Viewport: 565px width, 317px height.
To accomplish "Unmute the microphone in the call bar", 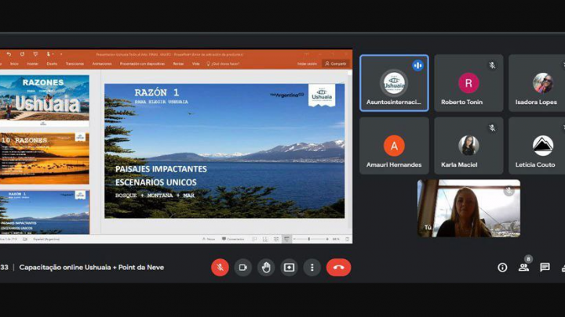I will point(220,267).
